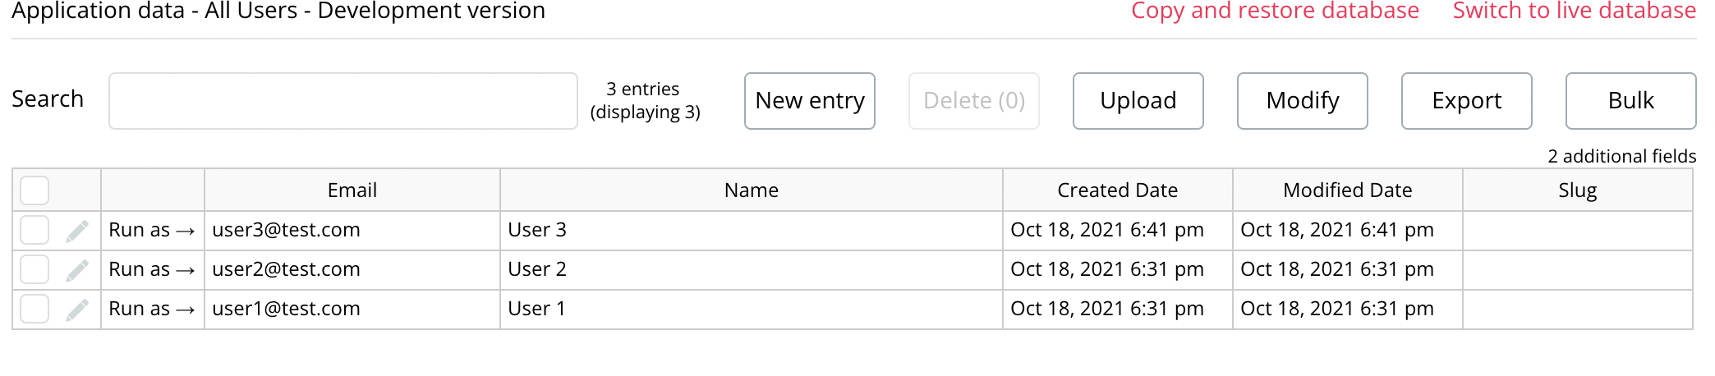This screenshot has height=376, width=1715.
Task: Open the Export button
Action: tap(1467, 101)
